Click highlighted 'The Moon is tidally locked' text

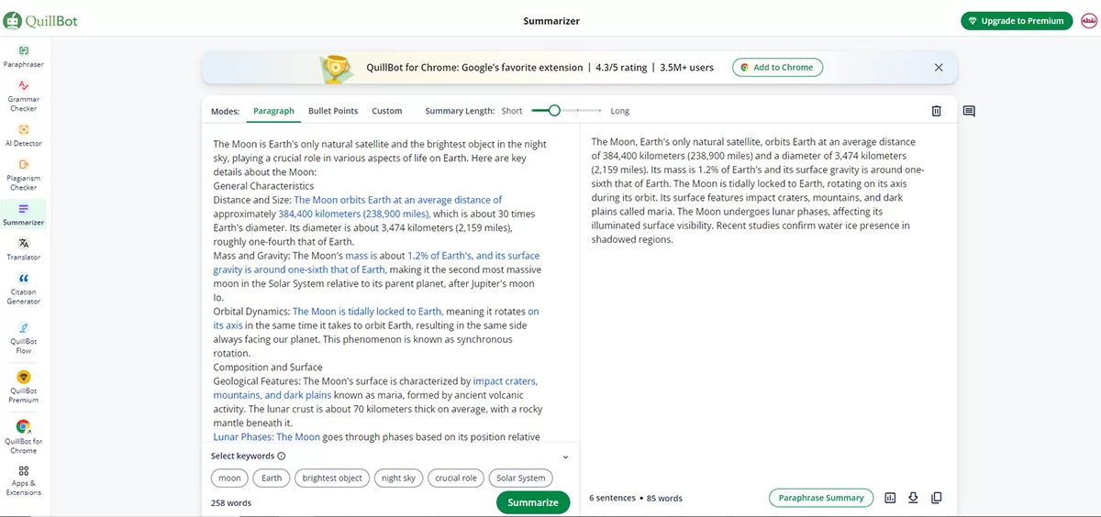(368, 312)
